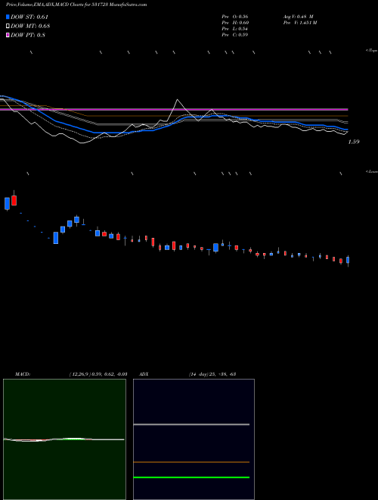Image resolution: width=378 pixels, height=500 pixels.
Task: Open the green MACD indicator chart panel
Action: [64, 439]
